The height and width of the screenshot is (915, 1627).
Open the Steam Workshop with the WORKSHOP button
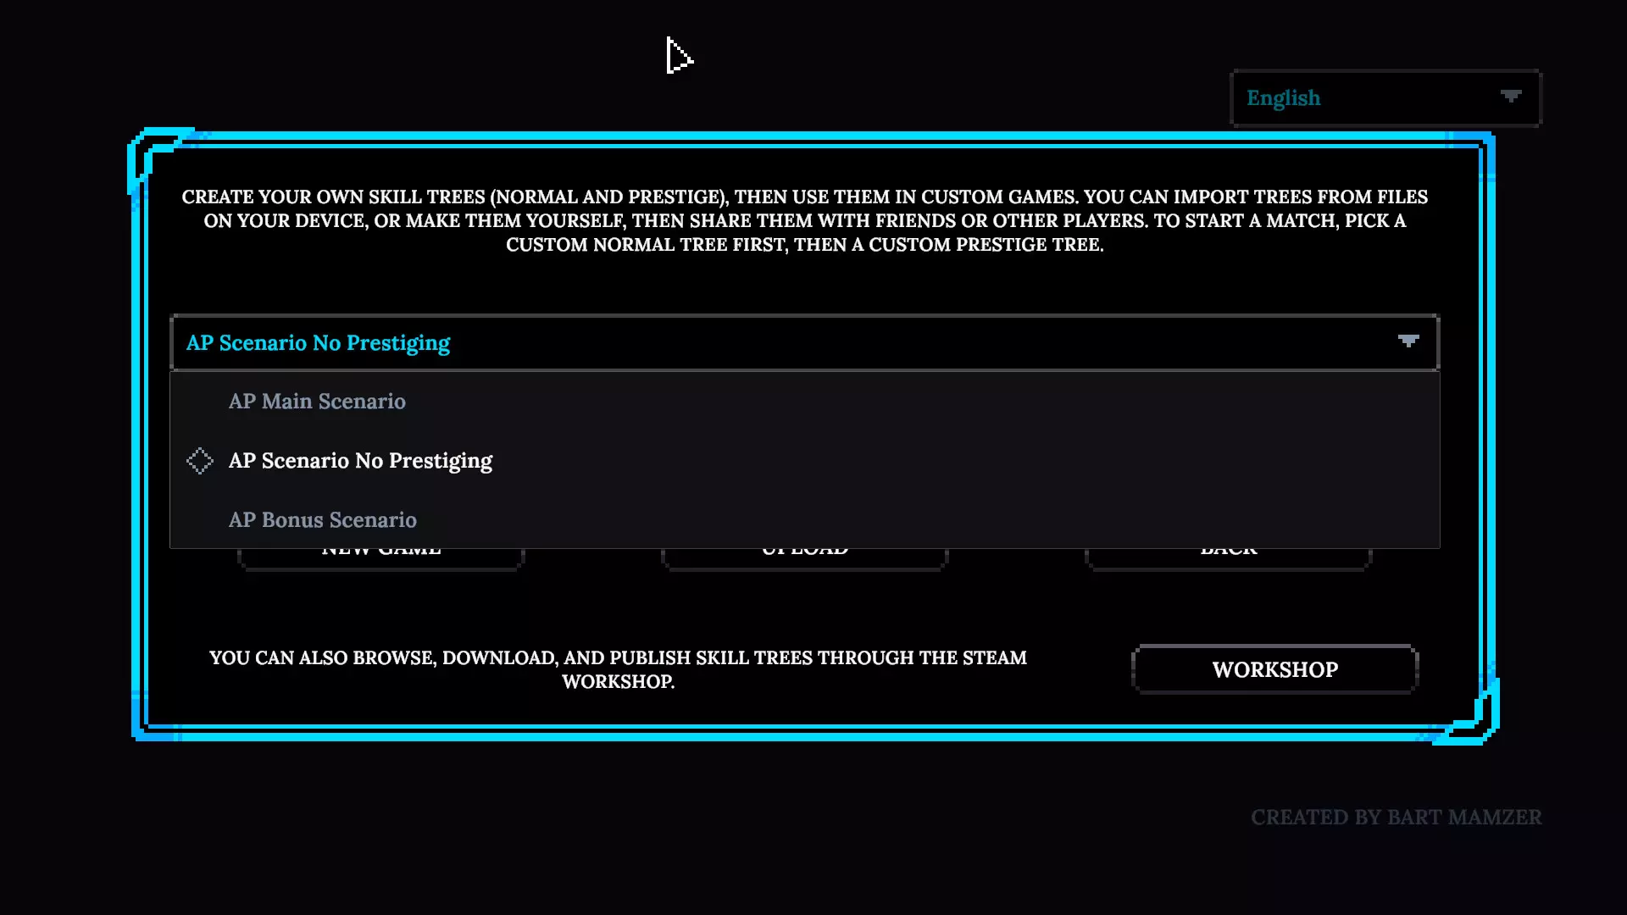click(1274, 669)
